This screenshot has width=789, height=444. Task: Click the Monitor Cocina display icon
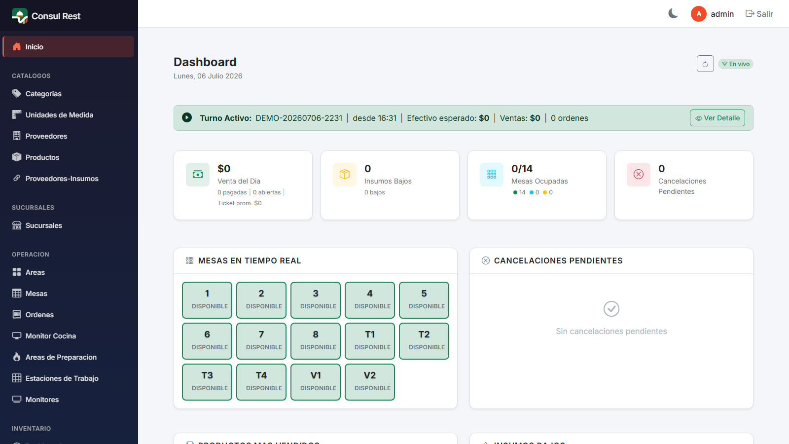tap(17, 335)
